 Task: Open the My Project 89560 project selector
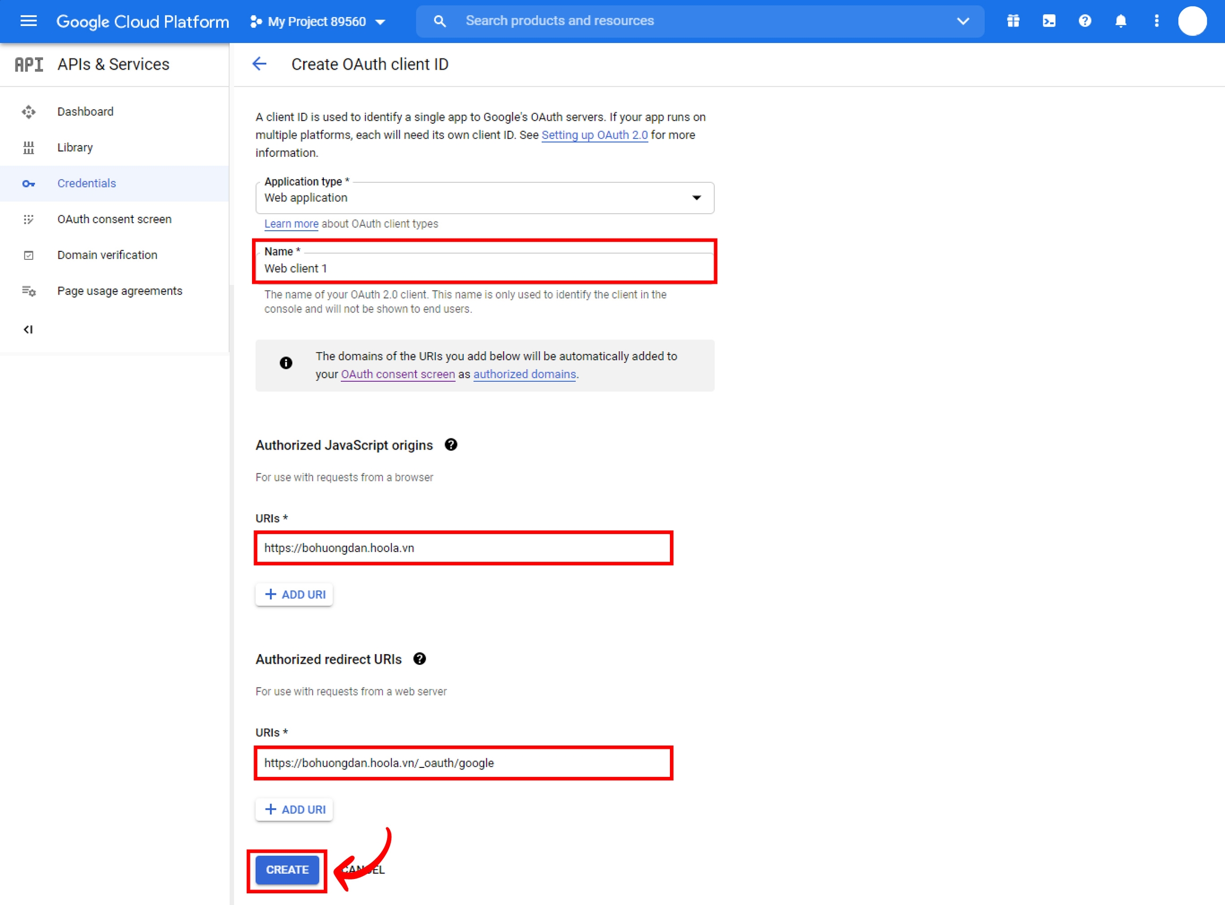(318, 21)
